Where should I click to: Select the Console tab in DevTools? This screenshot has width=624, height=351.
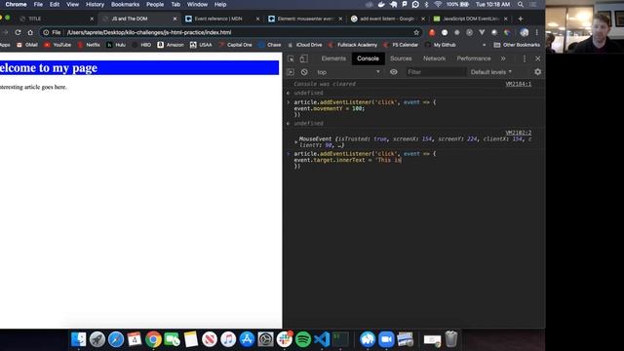[x=368, y=58]
